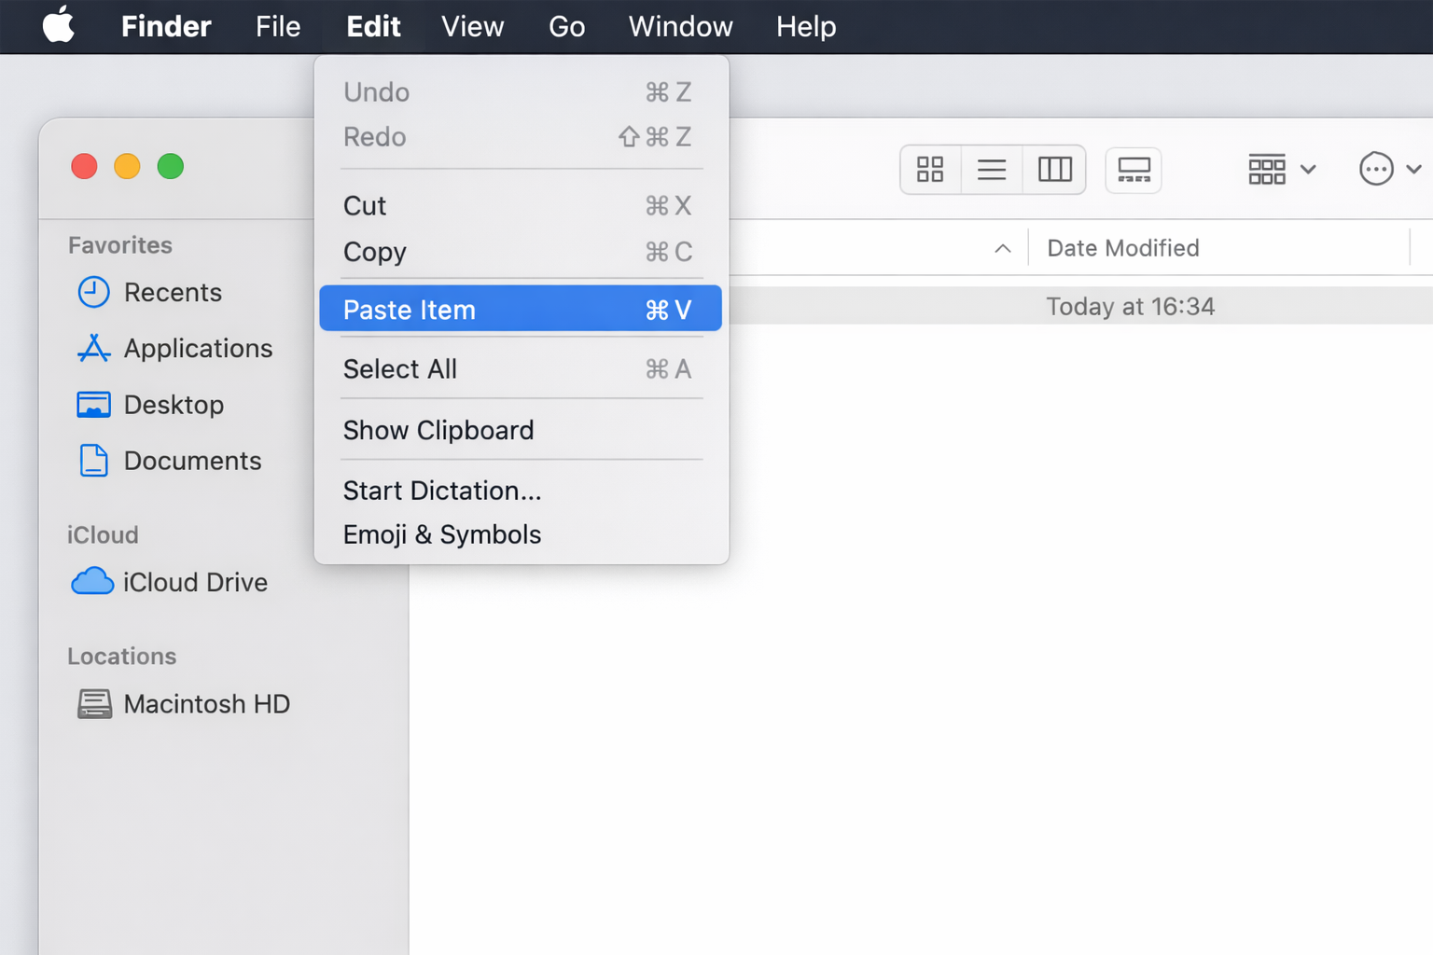Open the Apple menu
The image size is (1433, 955).
[x=59, y=25]
